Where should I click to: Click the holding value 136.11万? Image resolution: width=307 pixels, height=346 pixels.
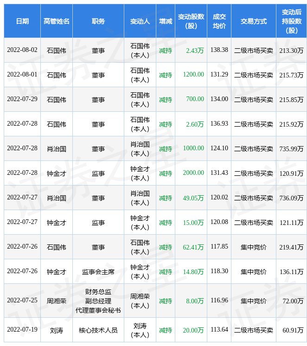[x=291, y=272]
